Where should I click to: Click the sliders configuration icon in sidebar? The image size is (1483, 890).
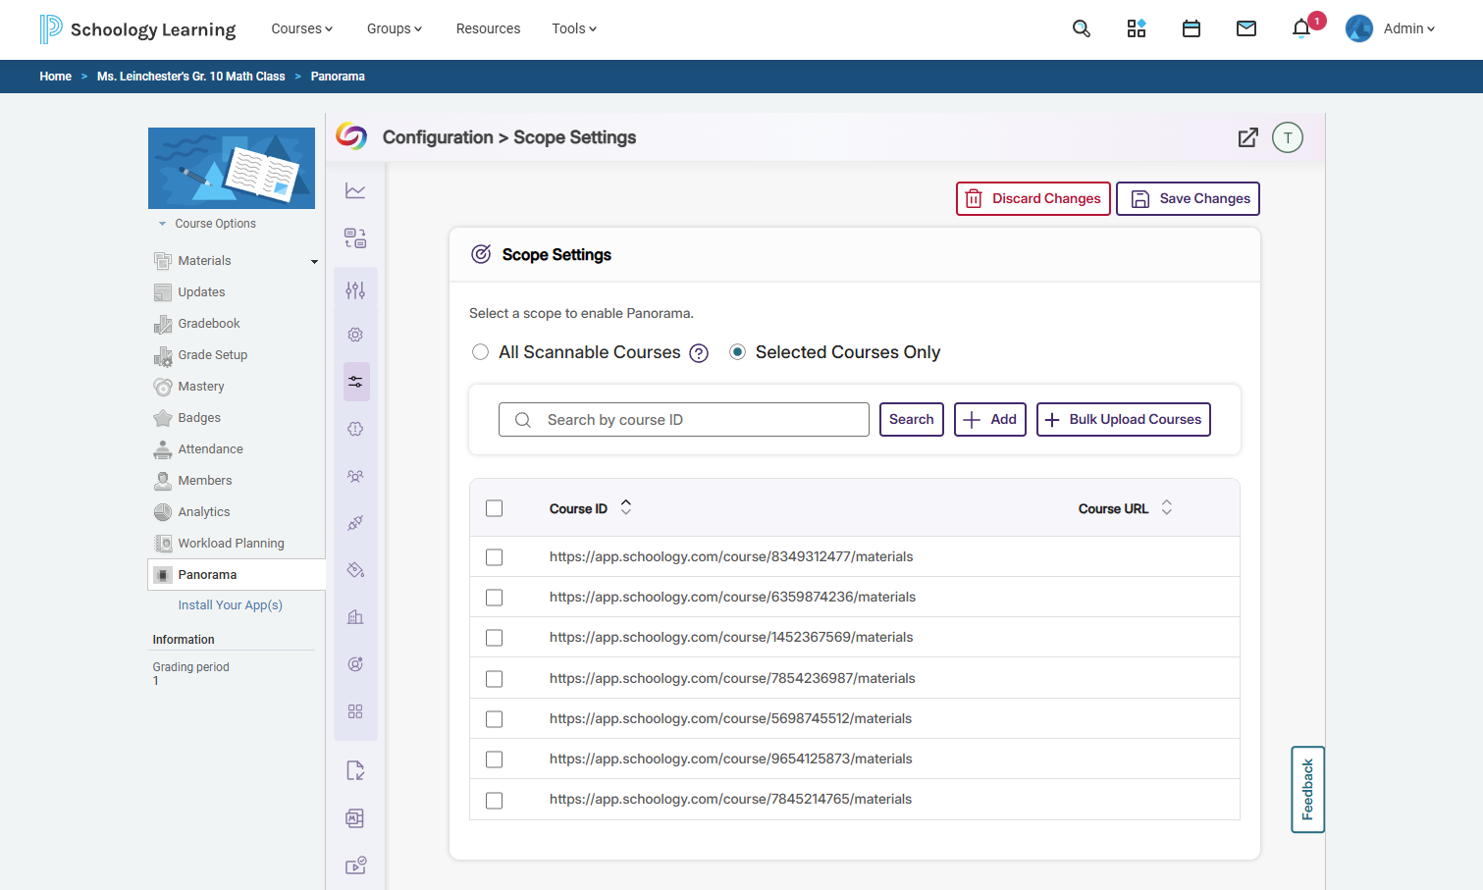tap(355, 290)
